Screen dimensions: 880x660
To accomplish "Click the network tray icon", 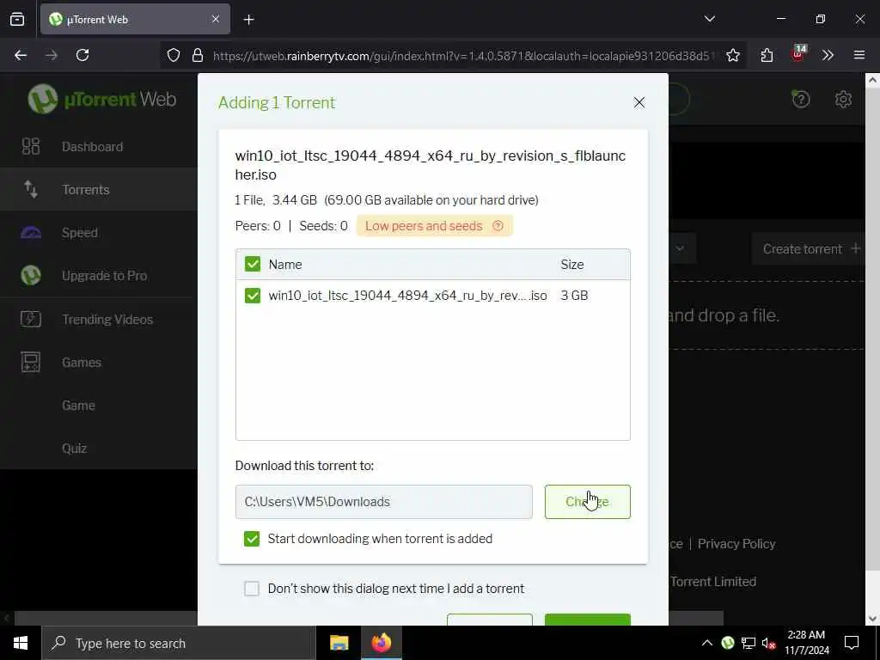I will 749,643.
